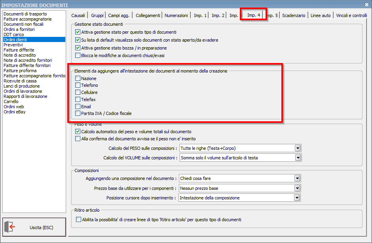Toggle 'Attiva gestione stato per questo tipo di documenti'
The height and width of the screenshot is (243, 372).
point(78,32)
